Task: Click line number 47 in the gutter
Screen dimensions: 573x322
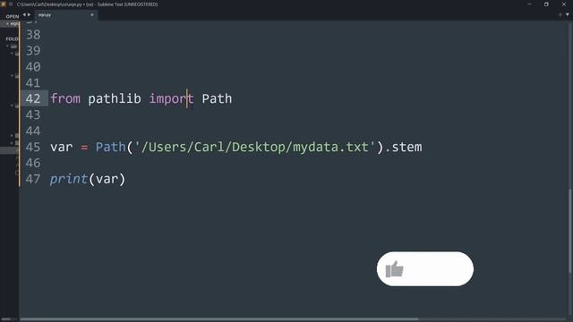Action: [33, 179]
